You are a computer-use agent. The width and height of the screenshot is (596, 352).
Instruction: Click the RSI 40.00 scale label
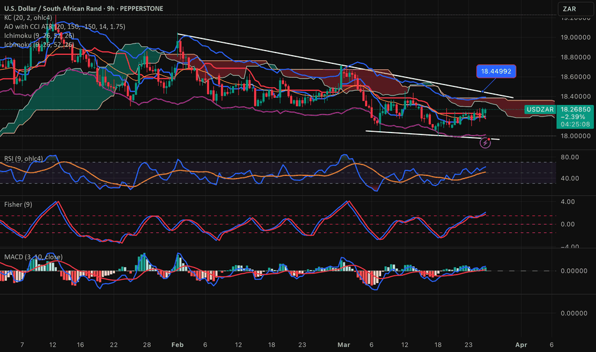pos(570,178)
